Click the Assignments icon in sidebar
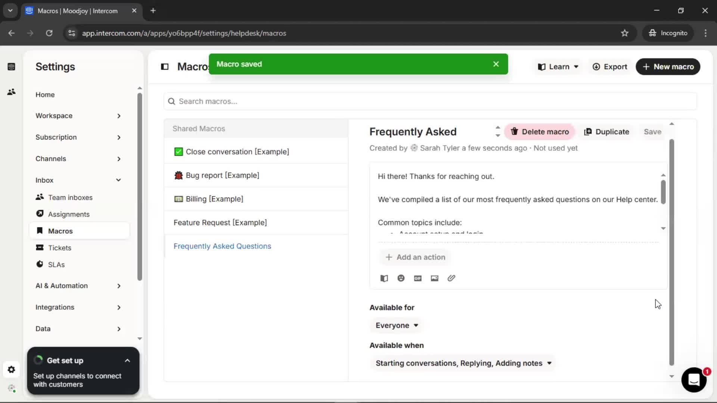The width and height of the screenshot is (717, 403). click(40, 214)
